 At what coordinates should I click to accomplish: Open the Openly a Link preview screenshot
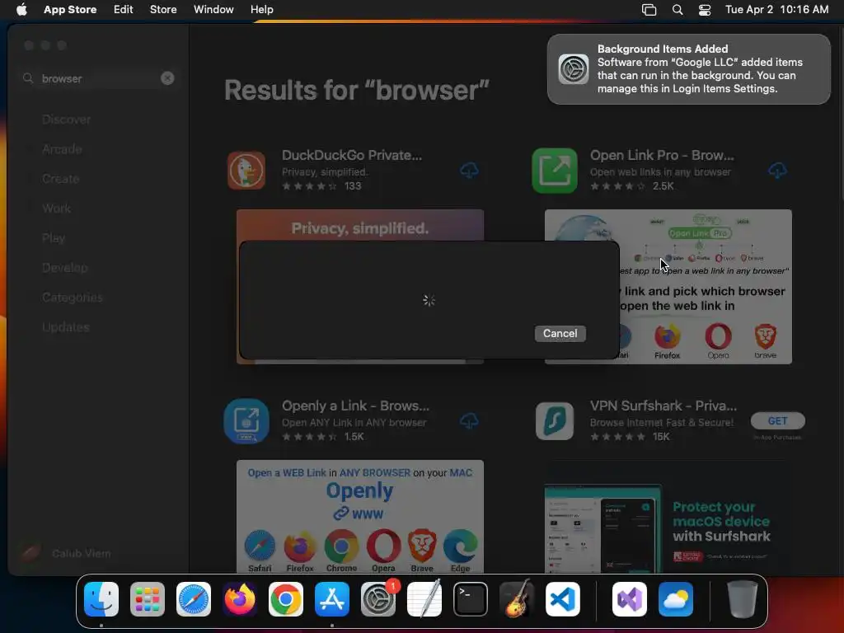click(360, 517)
